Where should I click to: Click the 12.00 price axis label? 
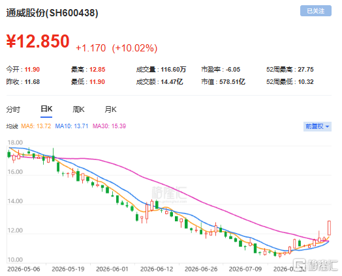(x=15, y=230)
